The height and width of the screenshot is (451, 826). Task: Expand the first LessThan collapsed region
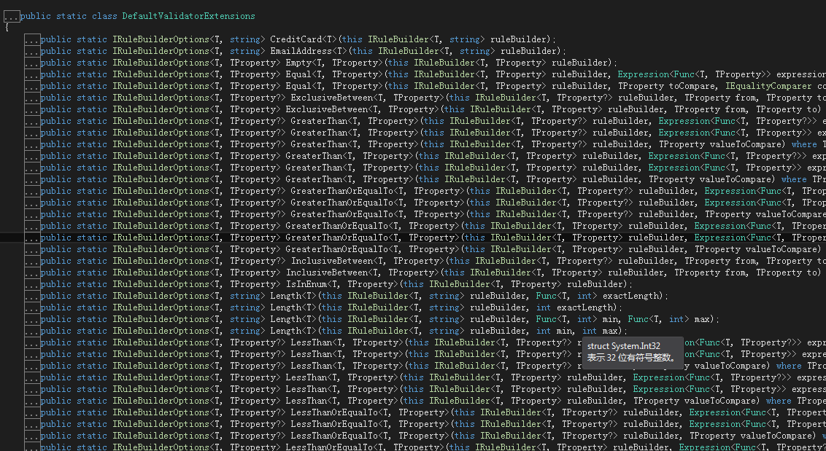click(x=32, y=342)
